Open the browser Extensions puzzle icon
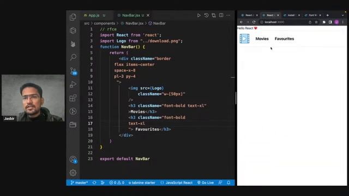Viewport: 349px width, 196px height. click(324, 22)
